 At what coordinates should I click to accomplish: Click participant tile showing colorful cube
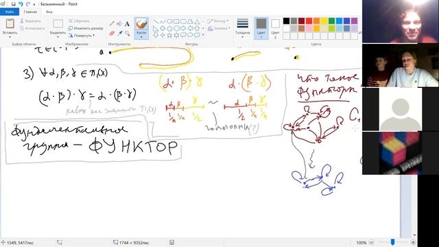[401, 153]
